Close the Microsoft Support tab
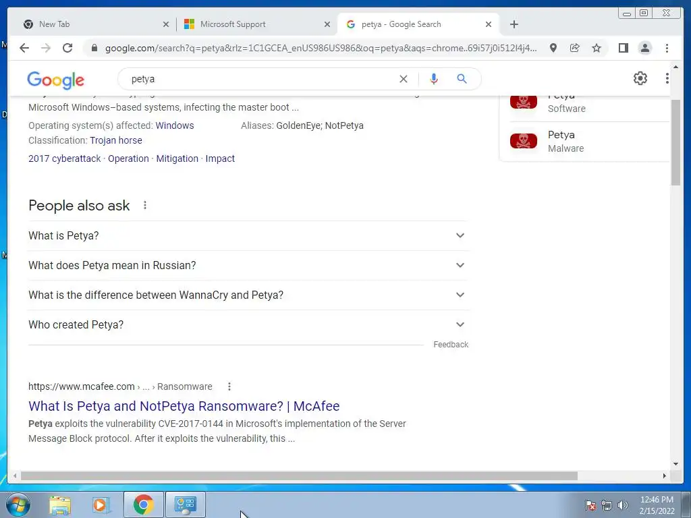Screen dimensions: 691x518 pyautogui.click(x=327, y=24)
